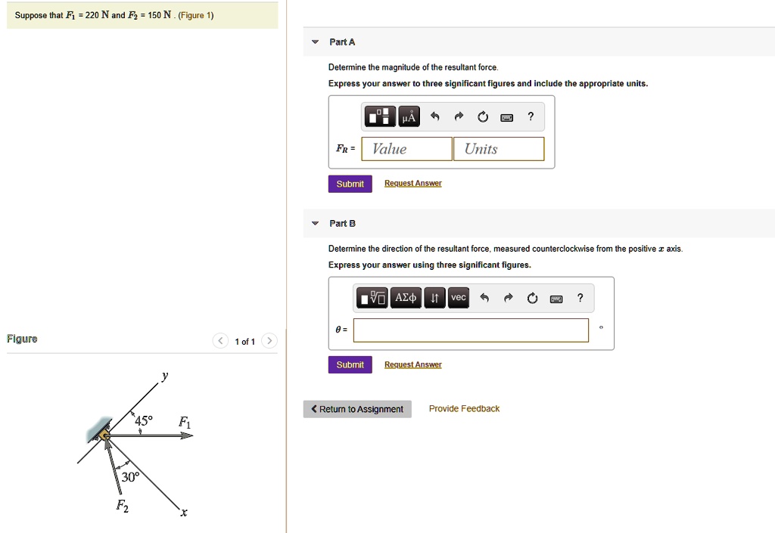Collapse the Part A section

tap(315, 42)
